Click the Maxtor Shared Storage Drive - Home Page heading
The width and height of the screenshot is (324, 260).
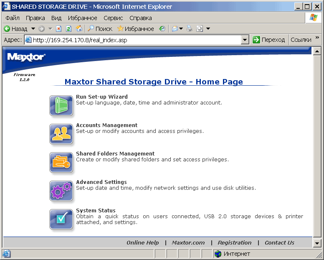tap(154, 82)
